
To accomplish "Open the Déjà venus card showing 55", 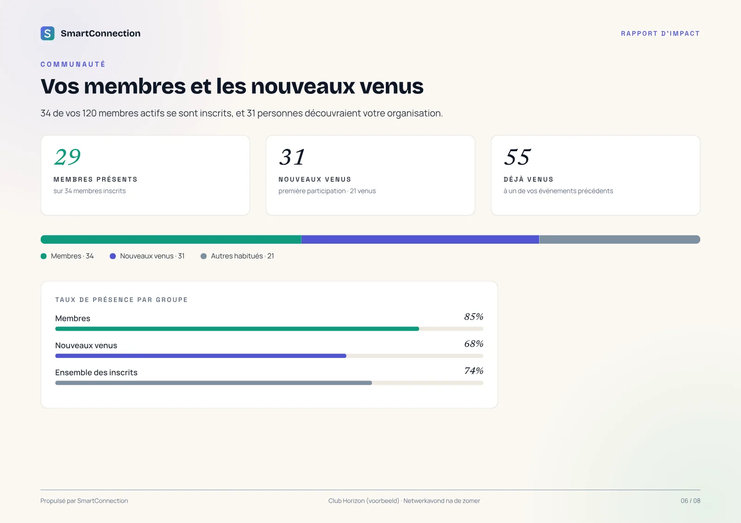I will (x=596, y=175).
